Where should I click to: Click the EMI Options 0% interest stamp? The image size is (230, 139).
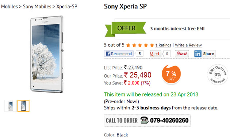[x=218, y=75]
